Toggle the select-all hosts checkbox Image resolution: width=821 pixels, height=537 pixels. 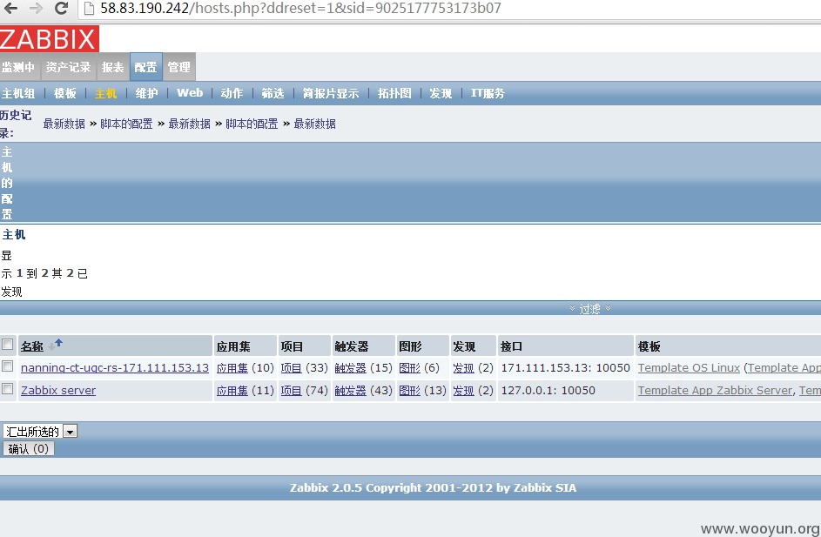click(x=7, y=344)
